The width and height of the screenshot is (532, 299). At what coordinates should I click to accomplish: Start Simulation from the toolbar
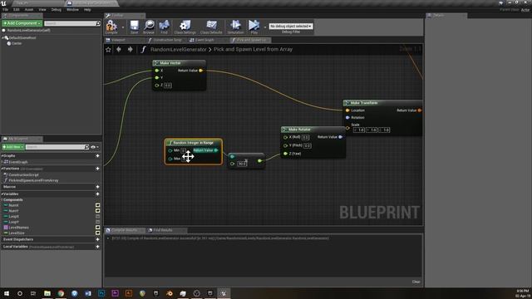point(235,27)
